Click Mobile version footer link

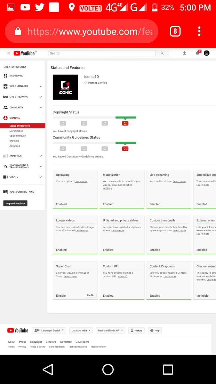pos(98,347)
